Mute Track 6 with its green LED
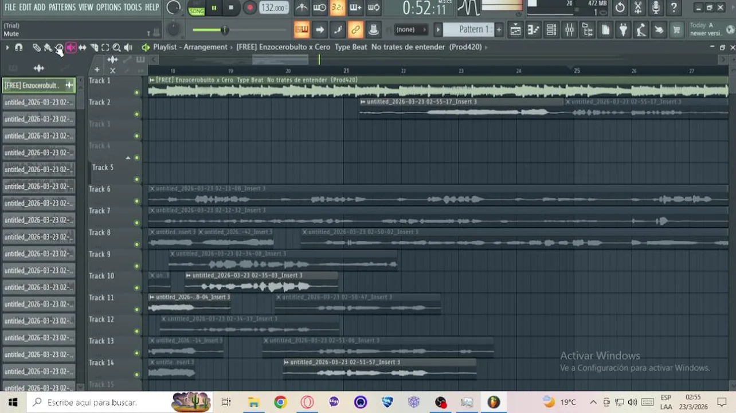This screenshot has height=413, width=736. pyautogui.click(x=136, y=201)
